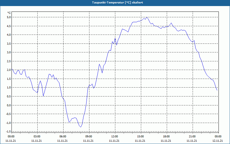Click the 06:00 time label
The image size is (230, 144).
pos(62,137)
